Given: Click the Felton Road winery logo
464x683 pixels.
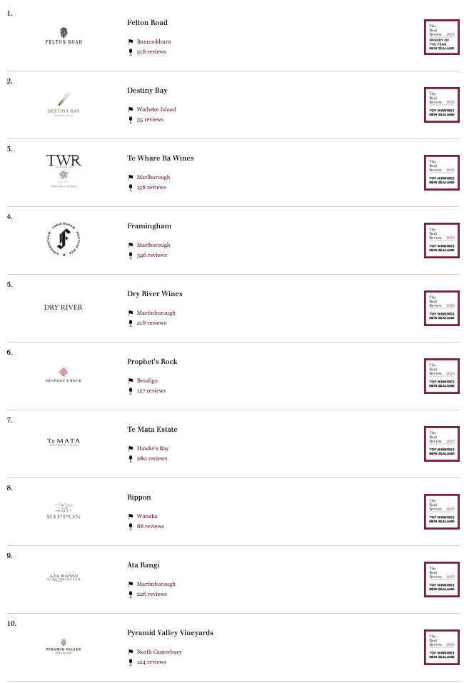Looking at the screenshot, I should (x=64, y=36).
